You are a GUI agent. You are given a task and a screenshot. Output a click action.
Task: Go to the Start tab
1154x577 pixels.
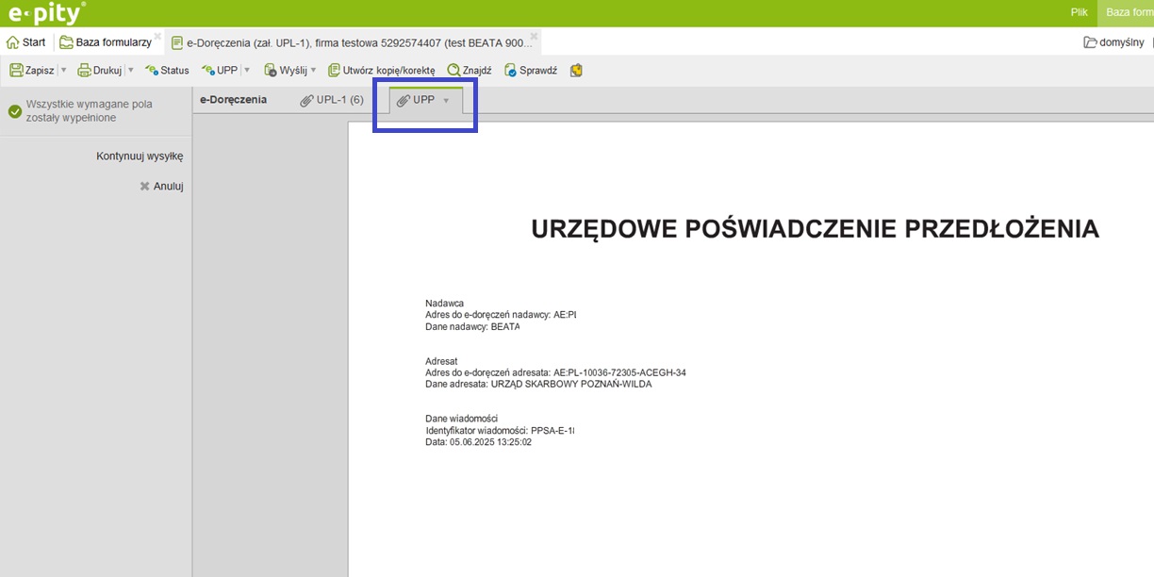[x=26, y=42]
